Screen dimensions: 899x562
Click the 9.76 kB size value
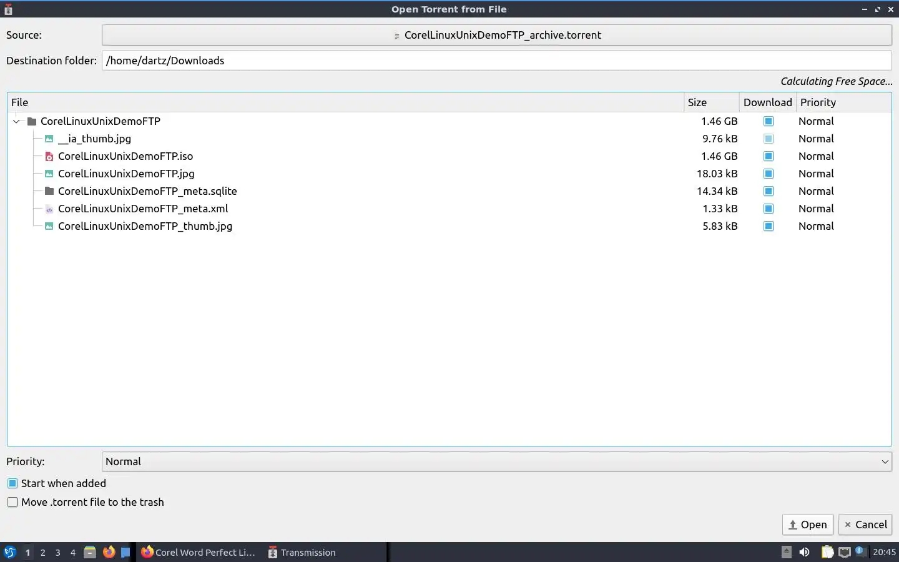click(720, 139)
